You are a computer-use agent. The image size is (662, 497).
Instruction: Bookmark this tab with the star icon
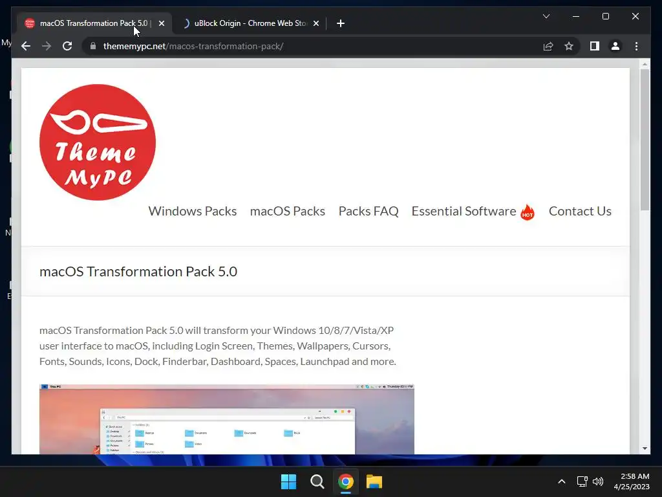(569, 46)
